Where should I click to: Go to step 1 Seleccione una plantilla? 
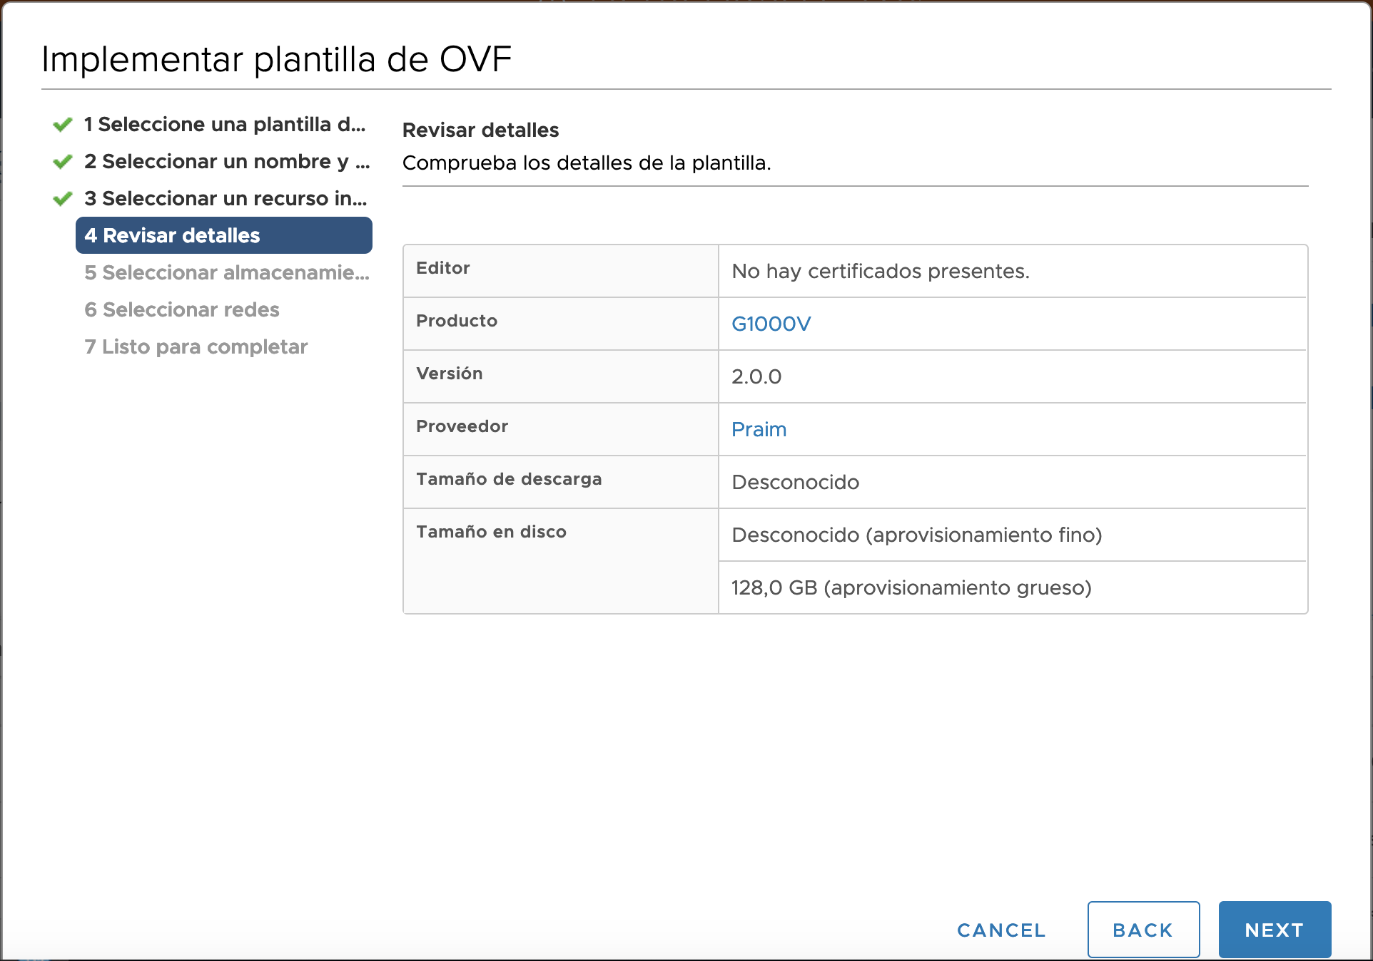click(x=224, y=125)
